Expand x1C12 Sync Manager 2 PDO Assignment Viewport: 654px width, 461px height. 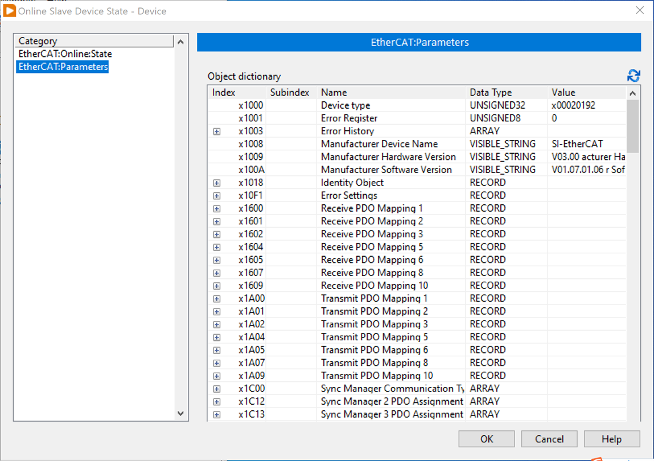tap(217, 402)
